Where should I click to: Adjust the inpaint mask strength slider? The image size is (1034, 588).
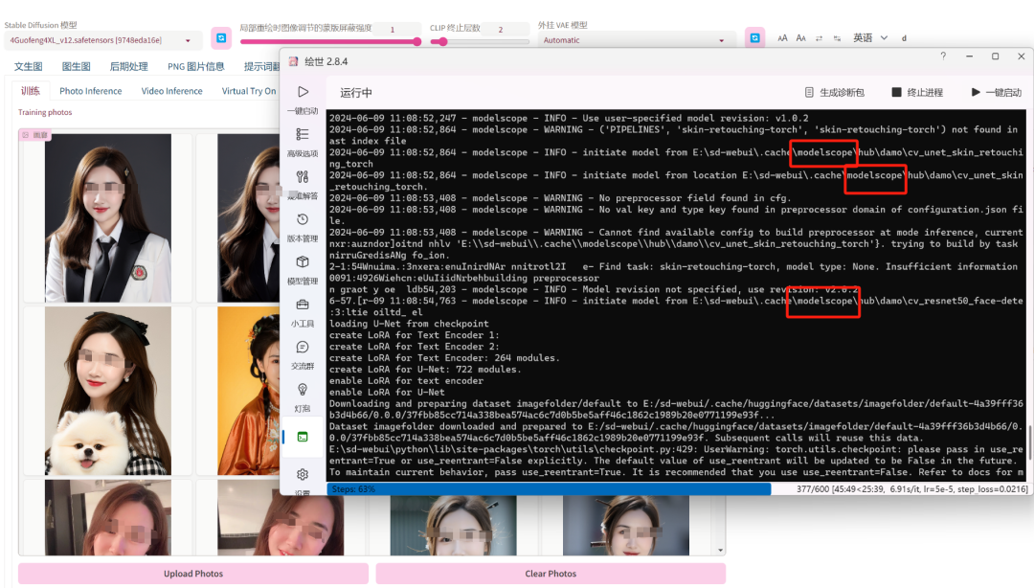[330, 41]
